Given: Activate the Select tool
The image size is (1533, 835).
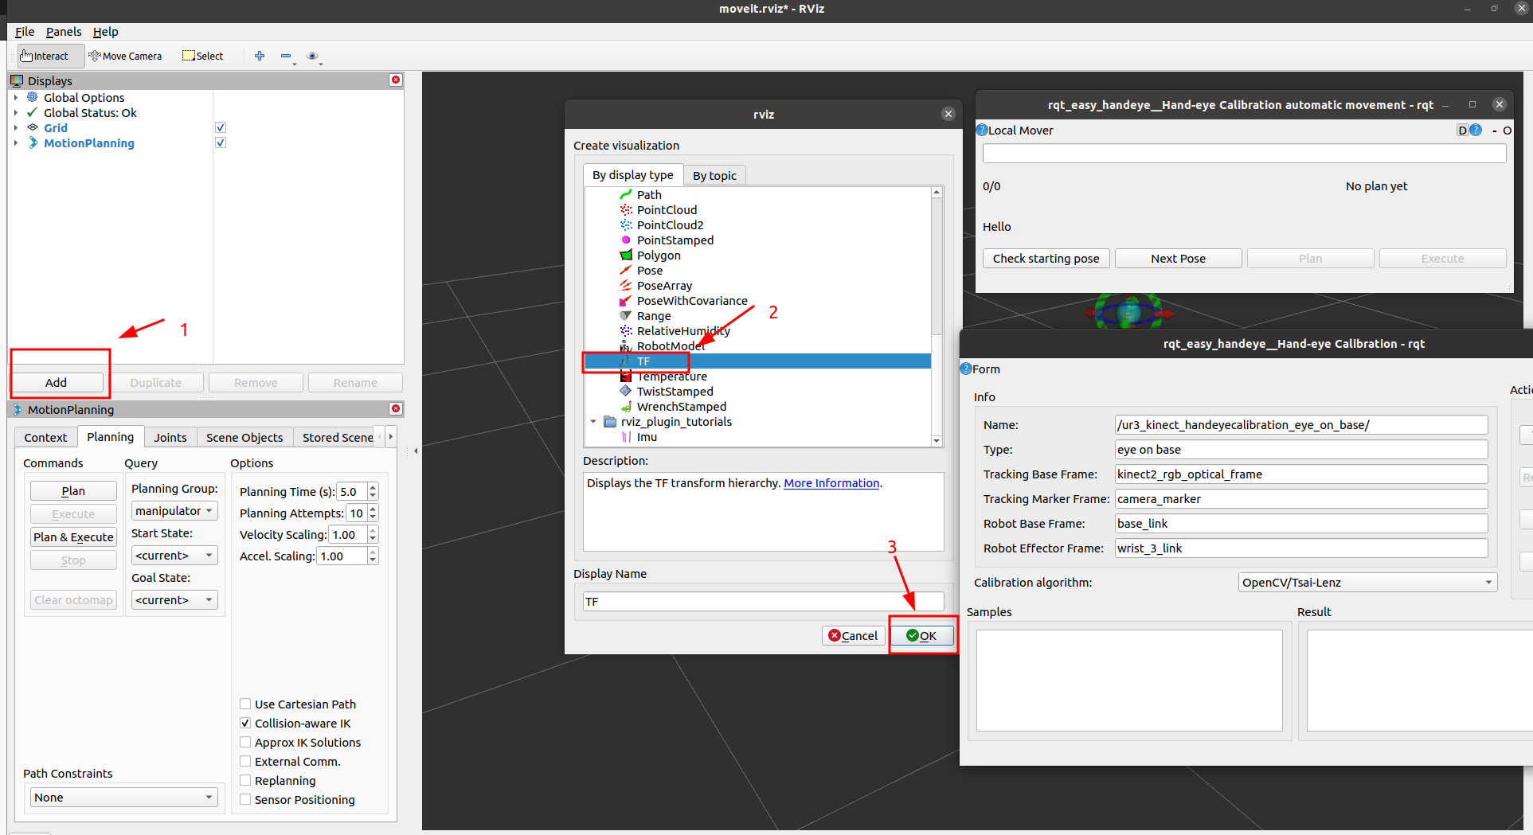Looking at the screenshot, I should [203, 56].
